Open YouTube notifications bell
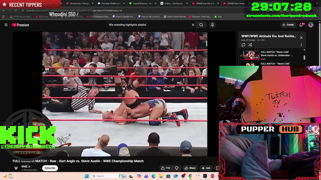The height and width of the screenshot is (180, 321). (301, 25)
